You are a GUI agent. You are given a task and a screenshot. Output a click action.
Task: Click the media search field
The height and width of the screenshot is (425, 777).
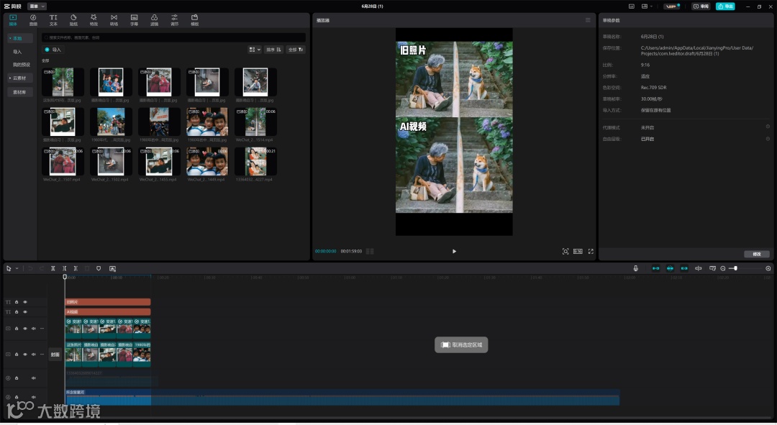(x=173, y=37)
